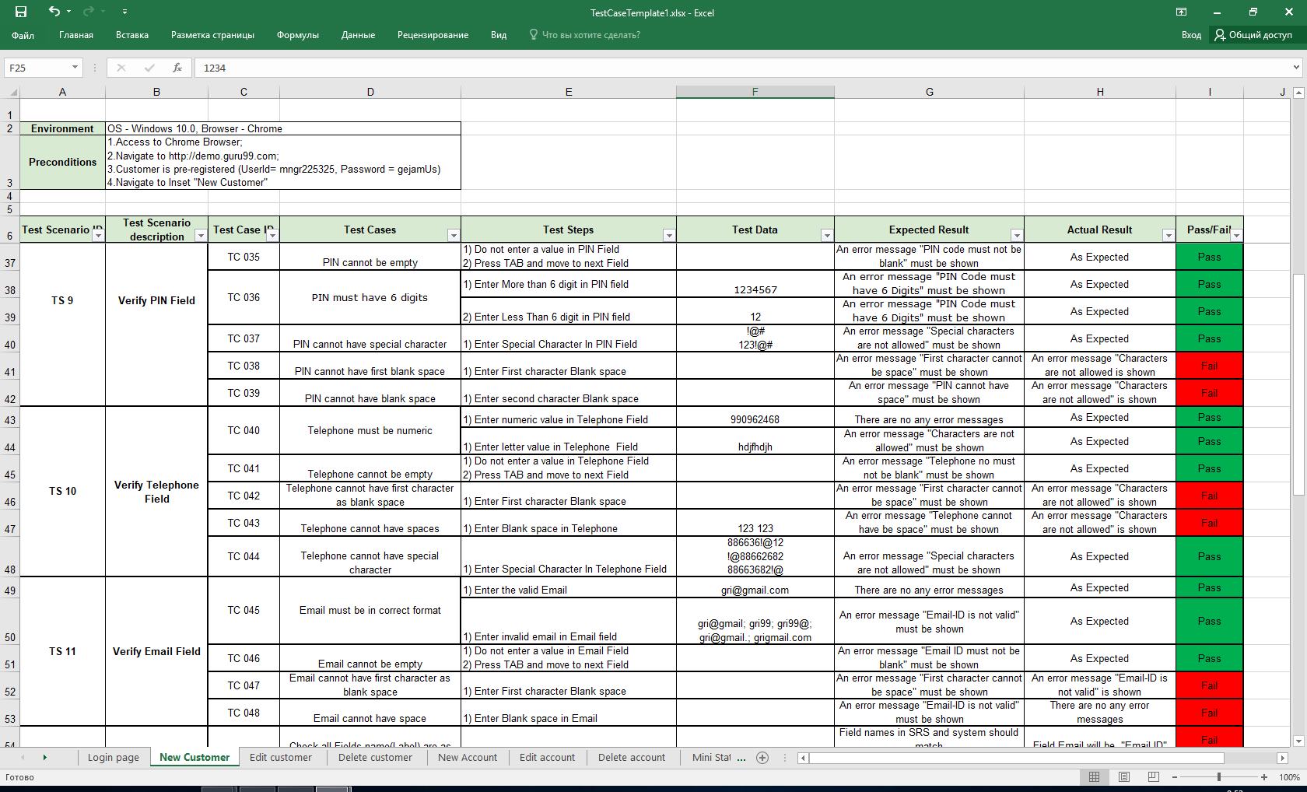This screenshot has width=1307, height=792.
Task: Show the previous sheet tabs with the left arrow
Action: pyautogui.click(x=23, y=757)
